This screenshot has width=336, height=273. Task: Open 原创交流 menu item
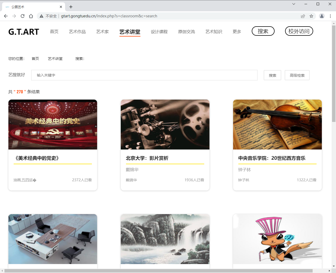[186, 32]
